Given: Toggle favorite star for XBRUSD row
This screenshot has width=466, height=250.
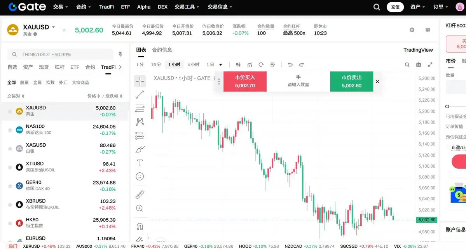Looking at the screenshot, I should (x=10, y=205).
